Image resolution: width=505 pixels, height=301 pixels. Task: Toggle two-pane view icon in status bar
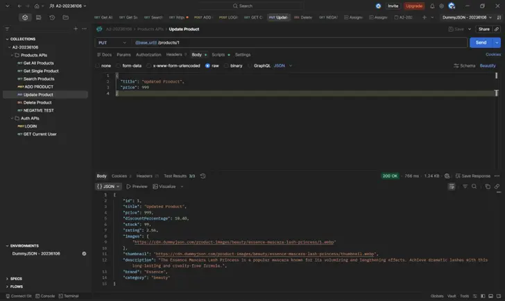[x=483, y=296]
